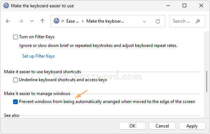Go back using the back arrow
210x134 pixels.
pyautogui.click(x=8, y=21)
